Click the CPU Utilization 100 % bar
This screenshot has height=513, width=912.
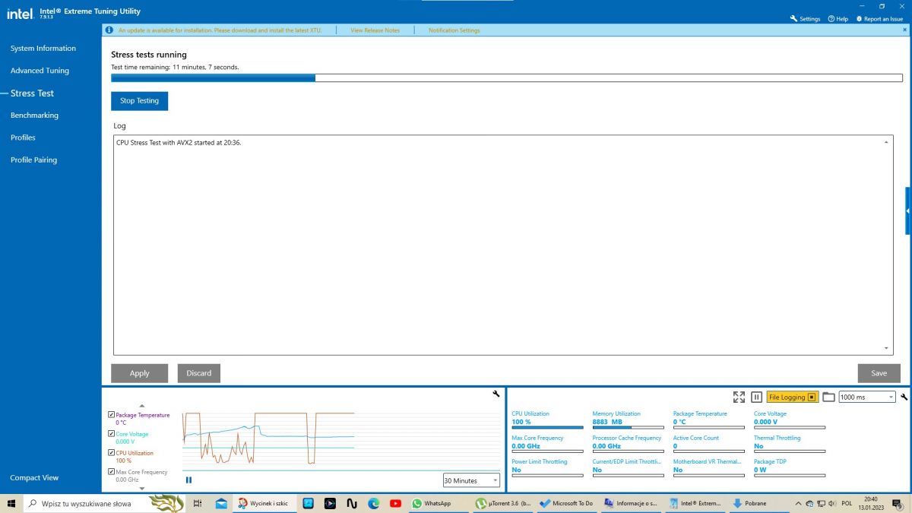547,428
